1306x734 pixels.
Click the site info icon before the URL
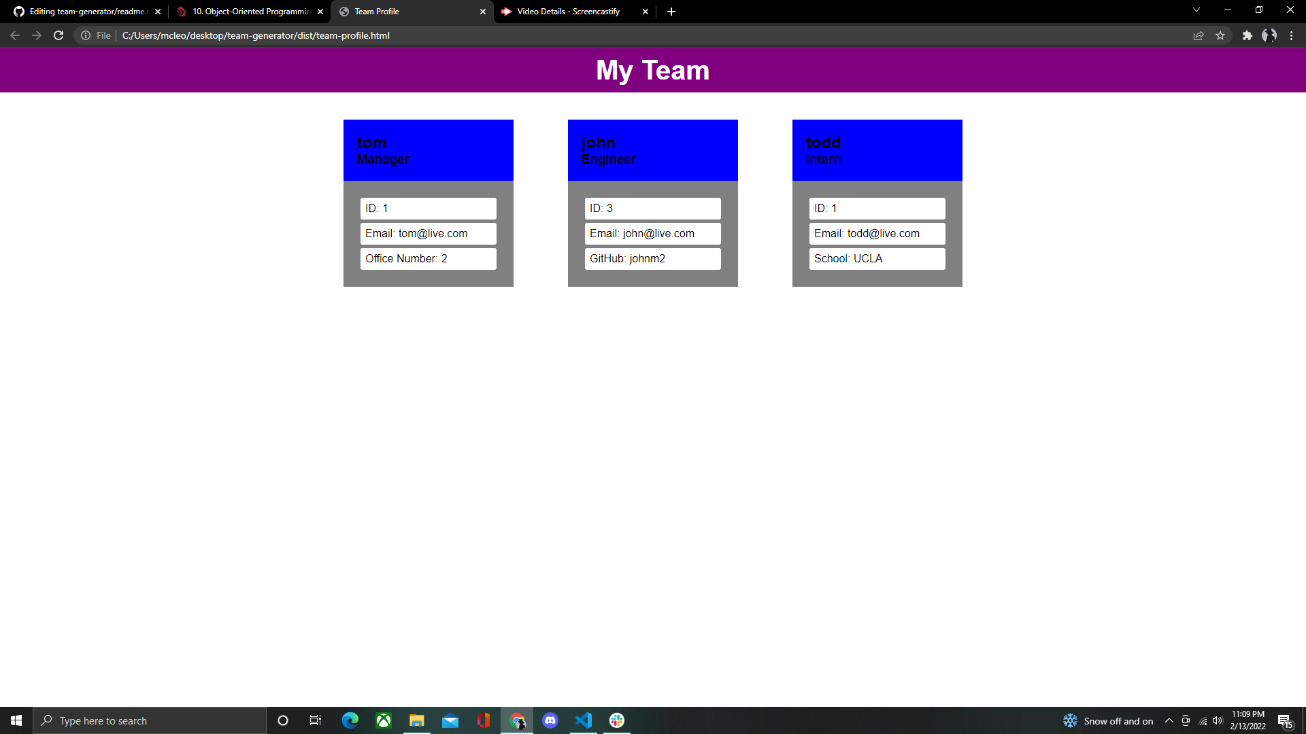(x=86, y=35)
